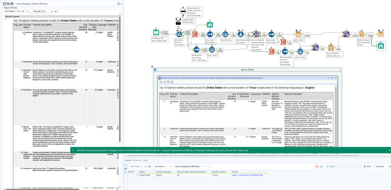Select the first Sort tool labeled Avg_rank - Ascending
Viewport: 391px width, 190px height.
pos(210,34)
